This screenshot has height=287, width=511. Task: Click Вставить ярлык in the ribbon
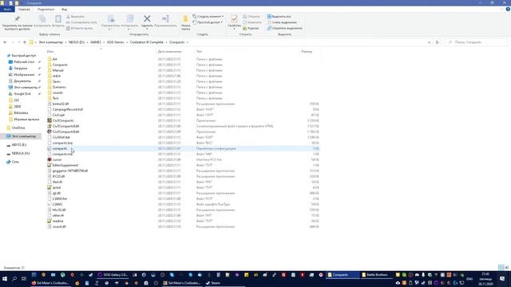80,29
